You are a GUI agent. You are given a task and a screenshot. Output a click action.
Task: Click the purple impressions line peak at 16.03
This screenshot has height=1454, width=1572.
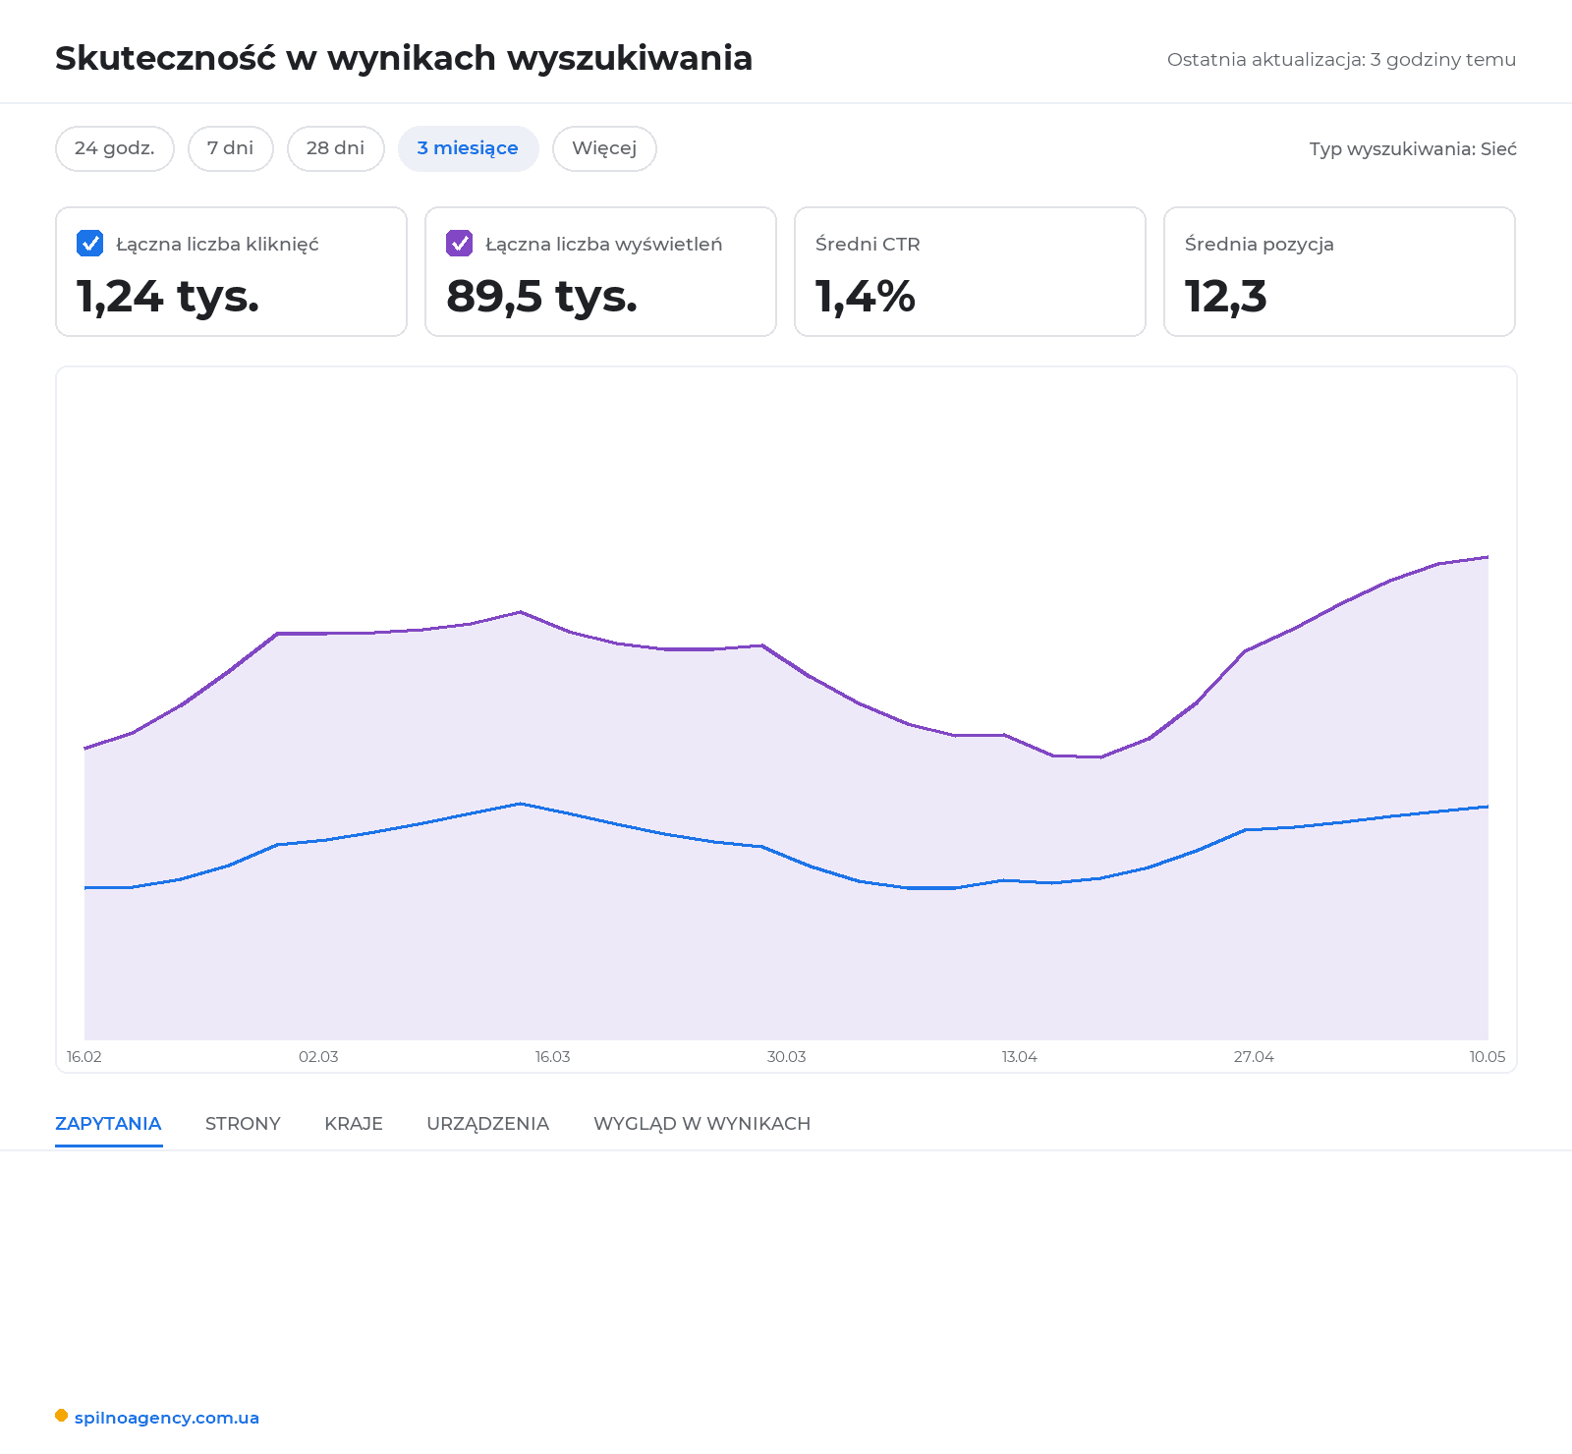tap(520, 612)
